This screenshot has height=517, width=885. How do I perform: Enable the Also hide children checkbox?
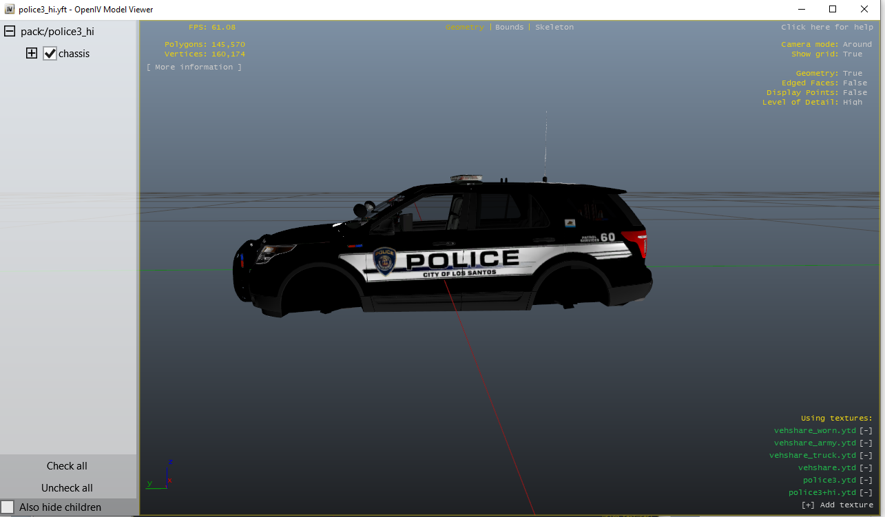coord(8,507)
